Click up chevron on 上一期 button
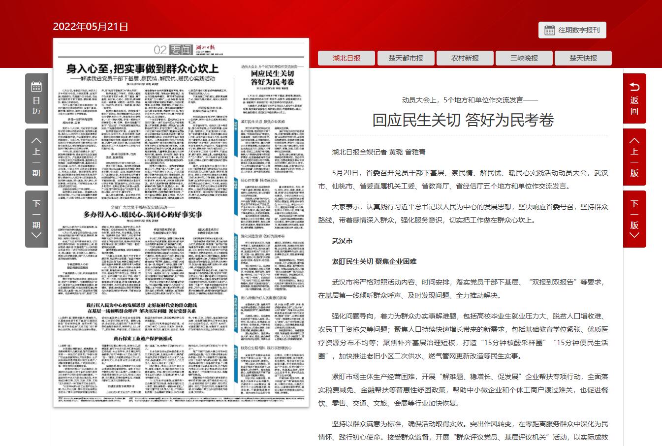The width and height of the screenshot is (662, 446). (36, 141)
